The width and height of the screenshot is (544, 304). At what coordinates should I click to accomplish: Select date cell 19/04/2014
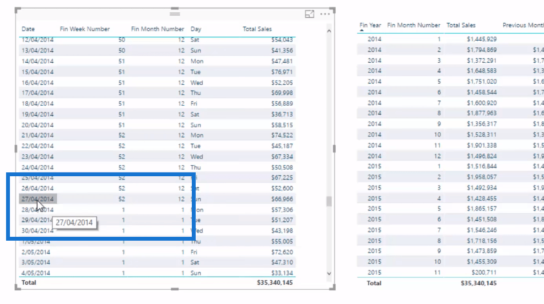click(x=37, y=115)
